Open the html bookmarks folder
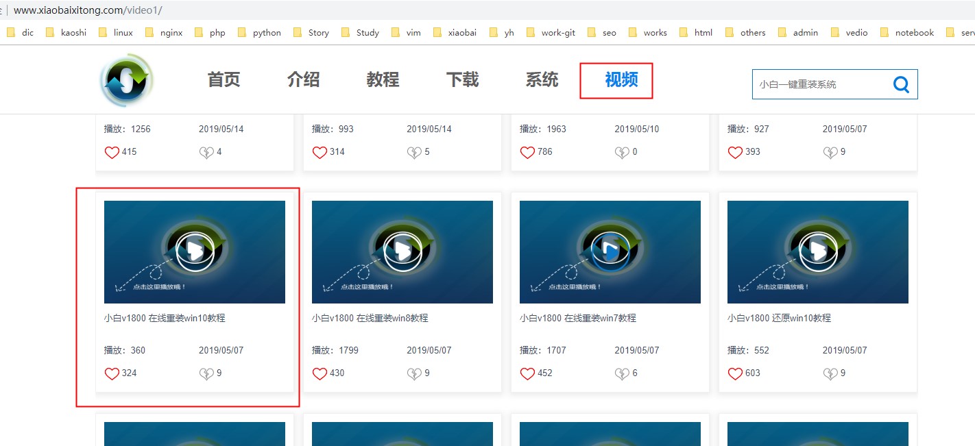 [x=696, y=32]
